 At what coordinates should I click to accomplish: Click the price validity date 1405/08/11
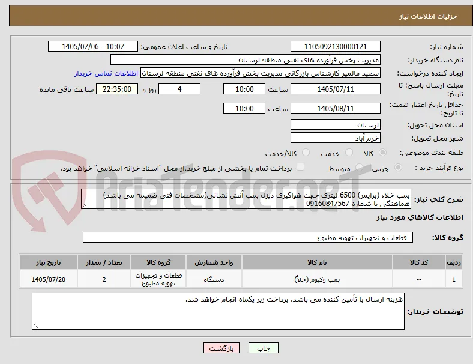point(335,108)
